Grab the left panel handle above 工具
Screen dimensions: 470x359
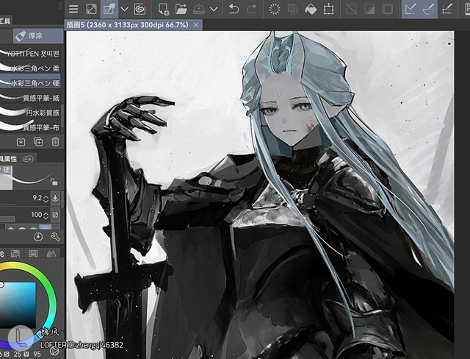pyautogui.click(x=60, y=5)
